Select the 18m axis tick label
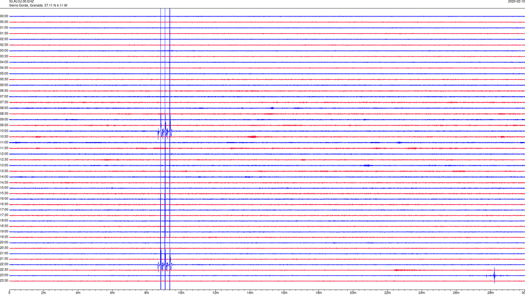This screenshot has height=295, width=525. [x=319, y=293]
